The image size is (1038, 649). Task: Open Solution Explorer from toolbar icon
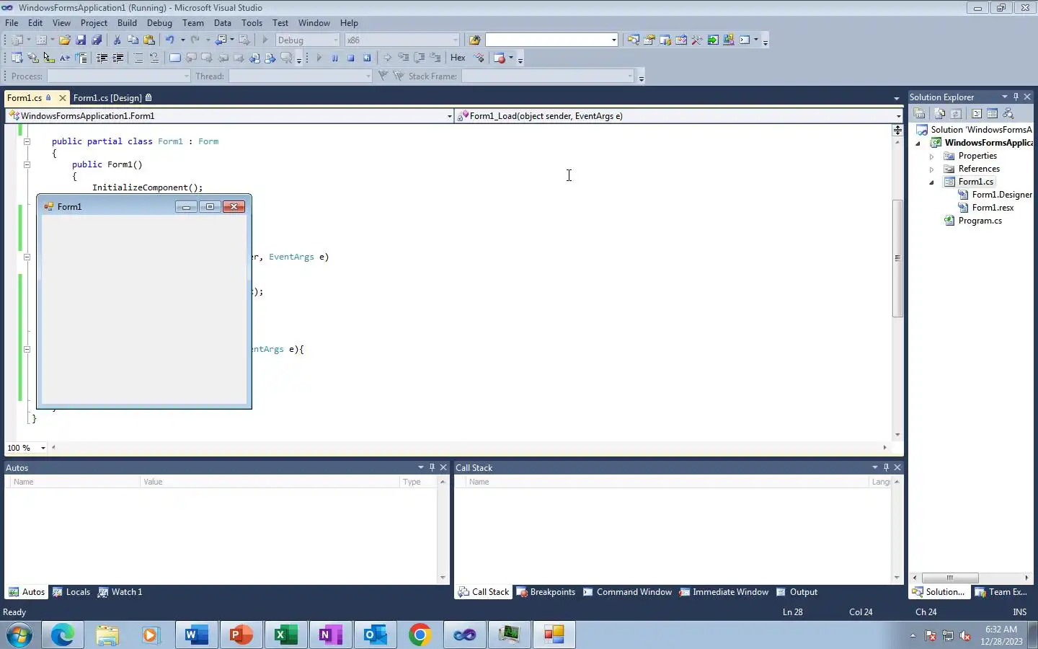[x=633, y=40]
